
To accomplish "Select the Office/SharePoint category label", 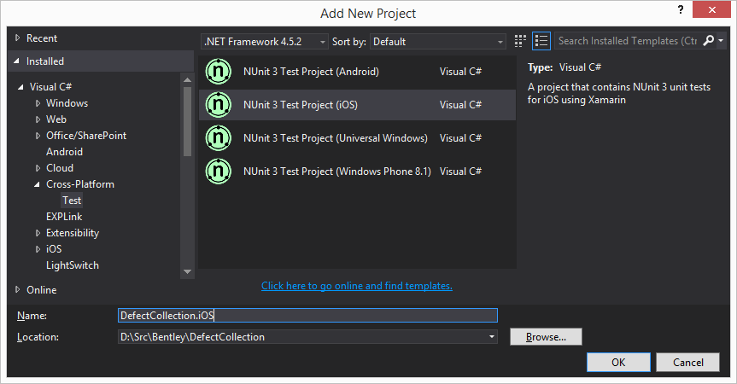I will (x=86, y=136).
